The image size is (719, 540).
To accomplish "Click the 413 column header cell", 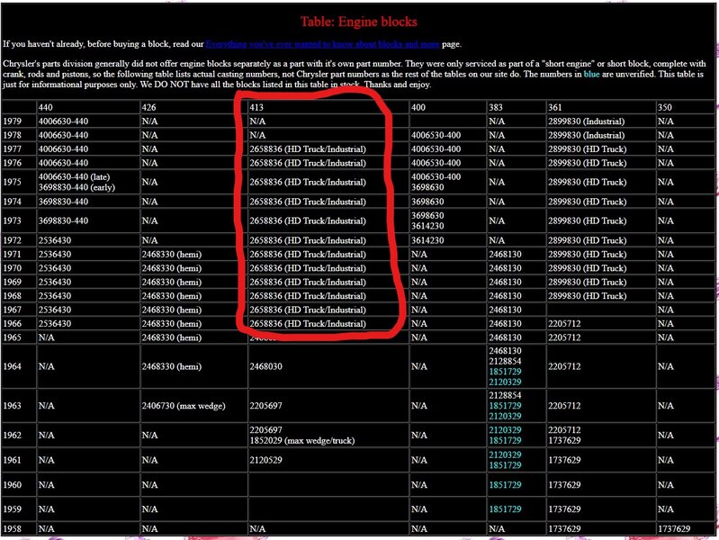I will click(257, 107).
